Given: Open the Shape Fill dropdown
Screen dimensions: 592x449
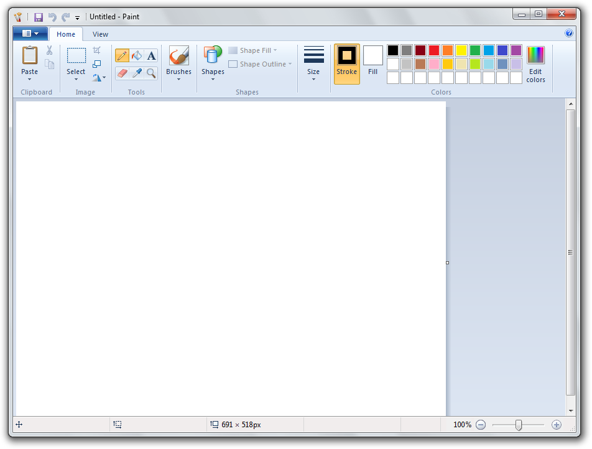Looking at the screenshot, I should pyautogui.click(x=252, y=50).
